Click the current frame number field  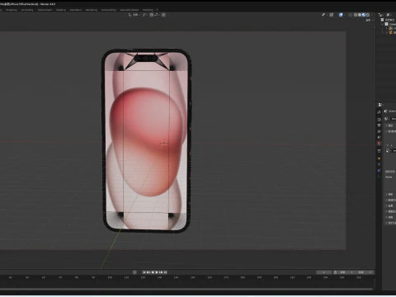click(324, 272)
